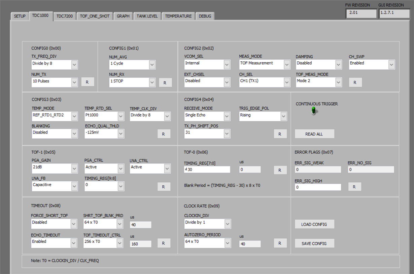
Task: Open the TOF_TIMEOUT_CTRL 256 x T0 dropdown
Action: [104, 243]
